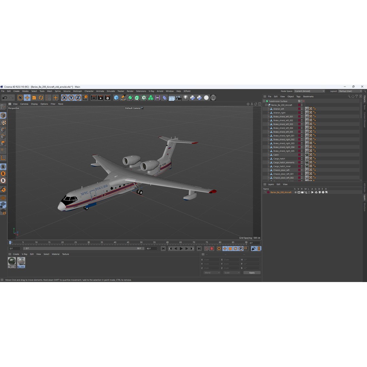Click the Record Active Objects button
The image size is (367, 367).
[207, 248]
